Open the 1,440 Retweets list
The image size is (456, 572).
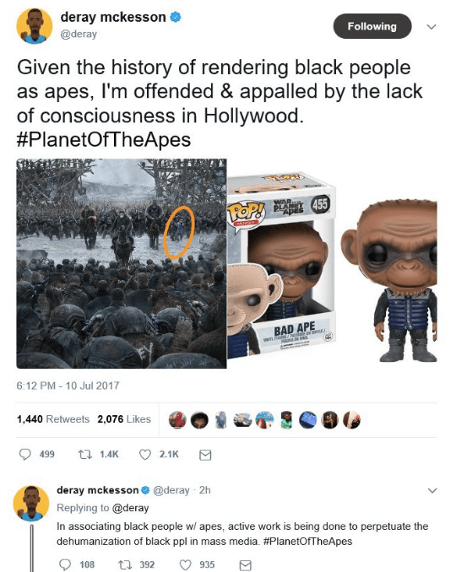point(53,419)
